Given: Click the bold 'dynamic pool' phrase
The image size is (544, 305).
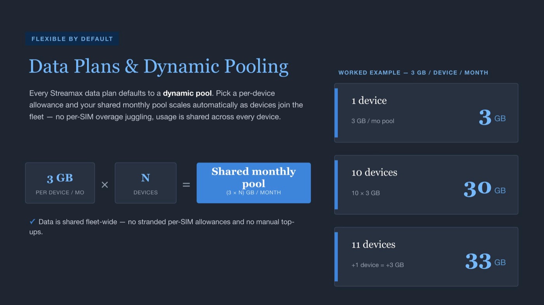Looking at the screenshot, I should pos(187,93).
